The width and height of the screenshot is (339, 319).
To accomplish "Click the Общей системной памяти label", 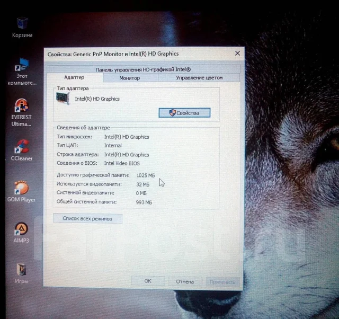I will point(86,202).
